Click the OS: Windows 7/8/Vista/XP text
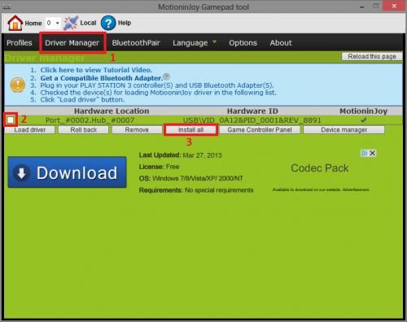The width and height of the screenshot is (407, 322). [x=191, y=178]
